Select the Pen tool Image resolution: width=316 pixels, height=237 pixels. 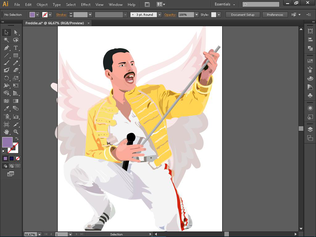6,48
